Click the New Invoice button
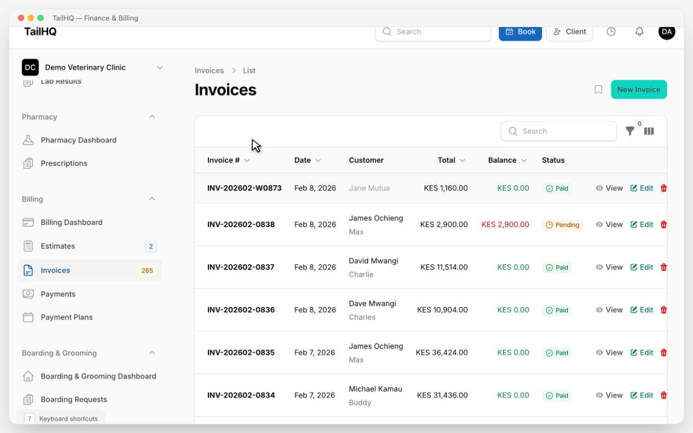The width and height of the screenshot is (693, 433). [x=638, y=90]
